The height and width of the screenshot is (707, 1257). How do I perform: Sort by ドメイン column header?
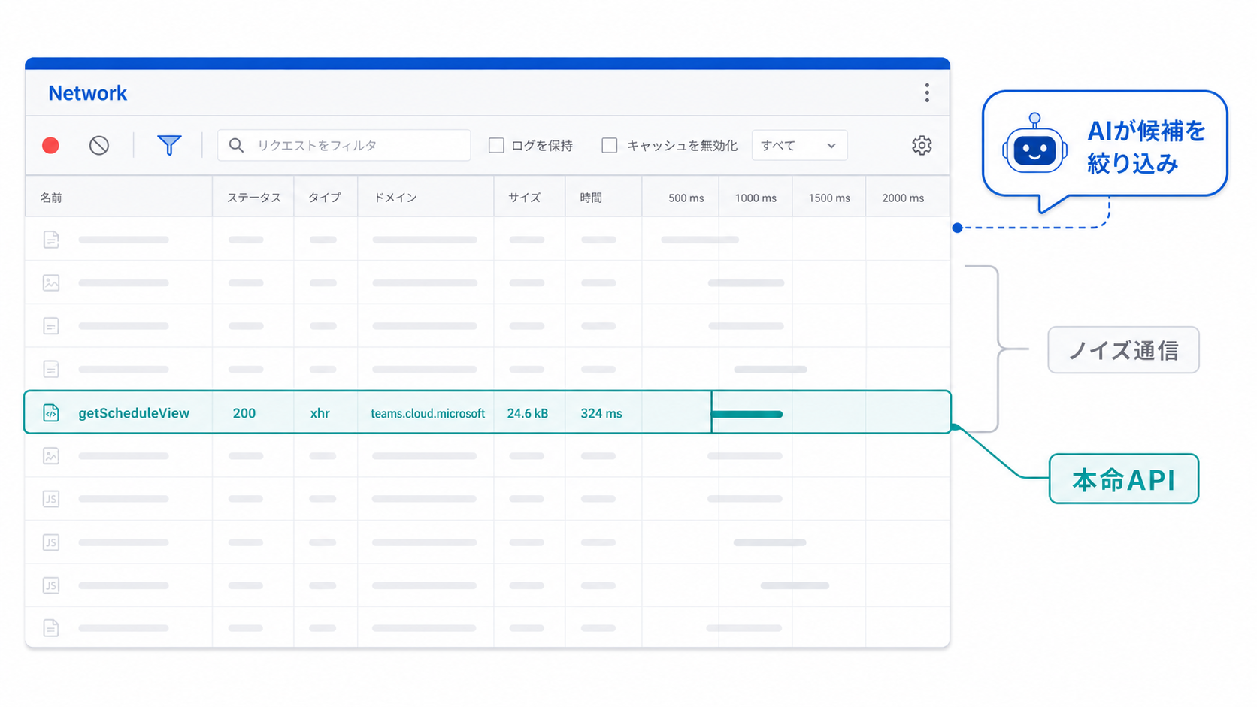(x=395, y=198)
